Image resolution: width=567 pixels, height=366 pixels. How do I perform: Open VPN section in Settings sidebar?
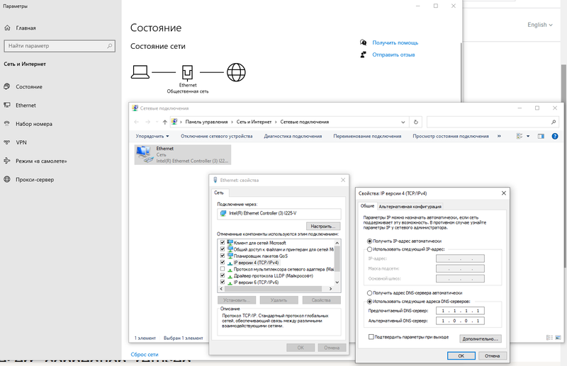click(21, 142)
